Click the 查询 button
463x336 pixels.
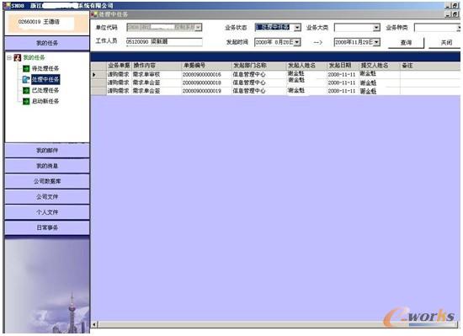(x=406, y=42)
